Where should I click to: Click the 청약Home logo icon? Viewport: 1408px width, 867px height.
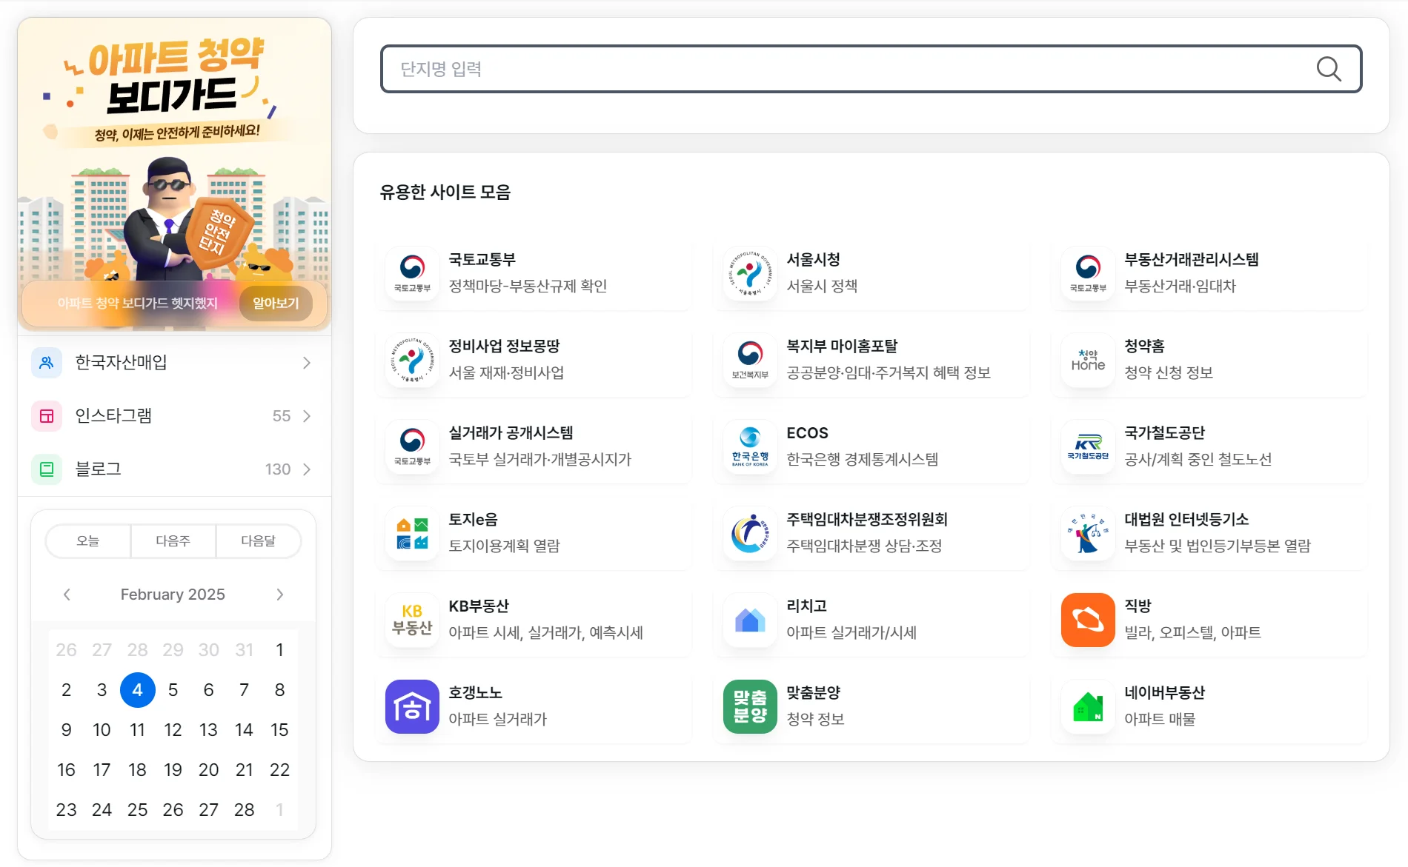[1087, 360]
